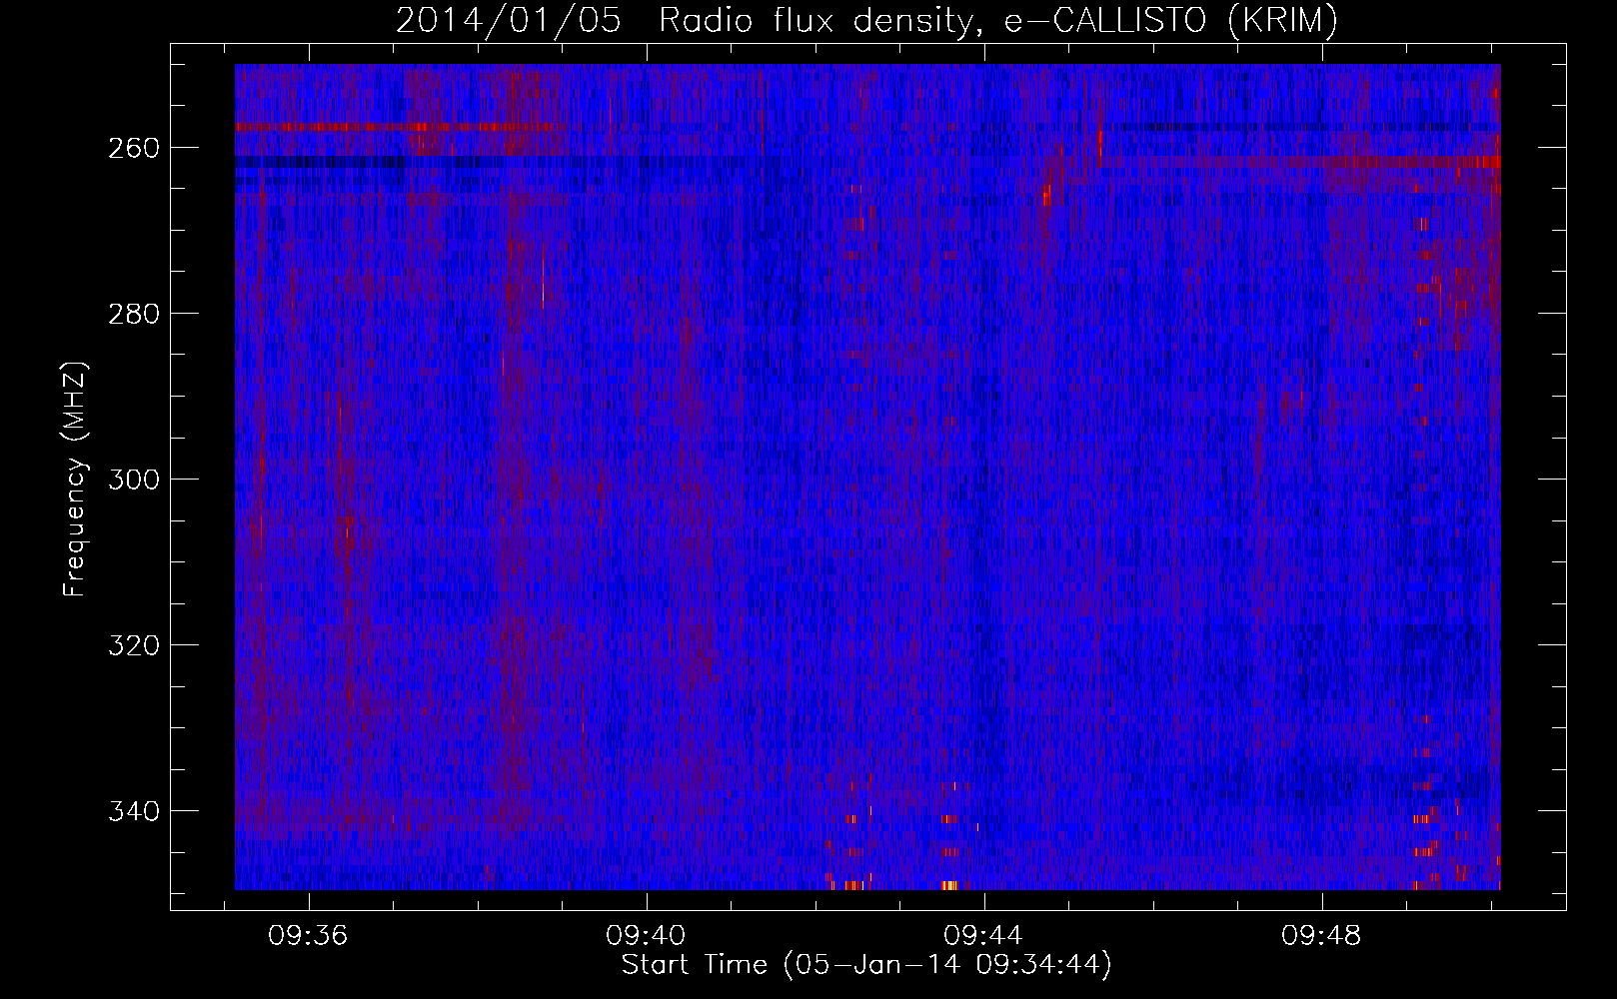Viewport: 1617px width, 999px height.
Task: Click the 260 frequency tick label
Action: (132, 148)
